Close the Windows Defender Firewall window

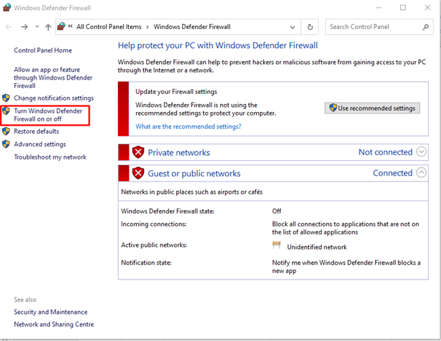tap(428, 7)
